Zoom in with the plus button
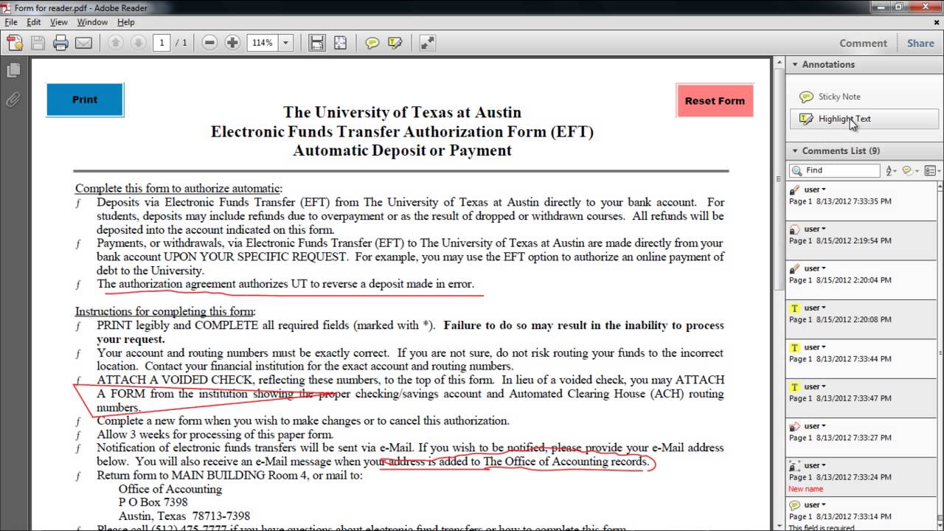944x531 pixels. tap(232, 43)
